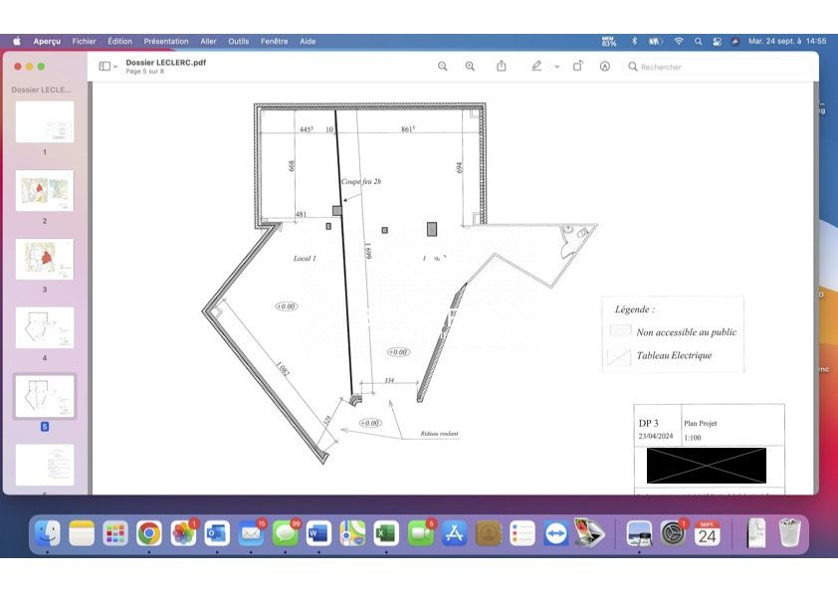Open Control Center toggles in menu bar
The height and width of the screenshot is (592, 838).
(717, 42)
